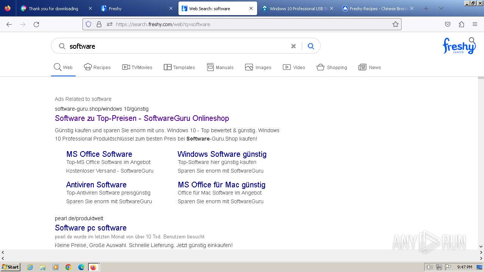Image resolution: width=484 pixels, height=272 pixels.
Task: Open 'Software zu Top-Preisen' ad link
Action: 142,118
